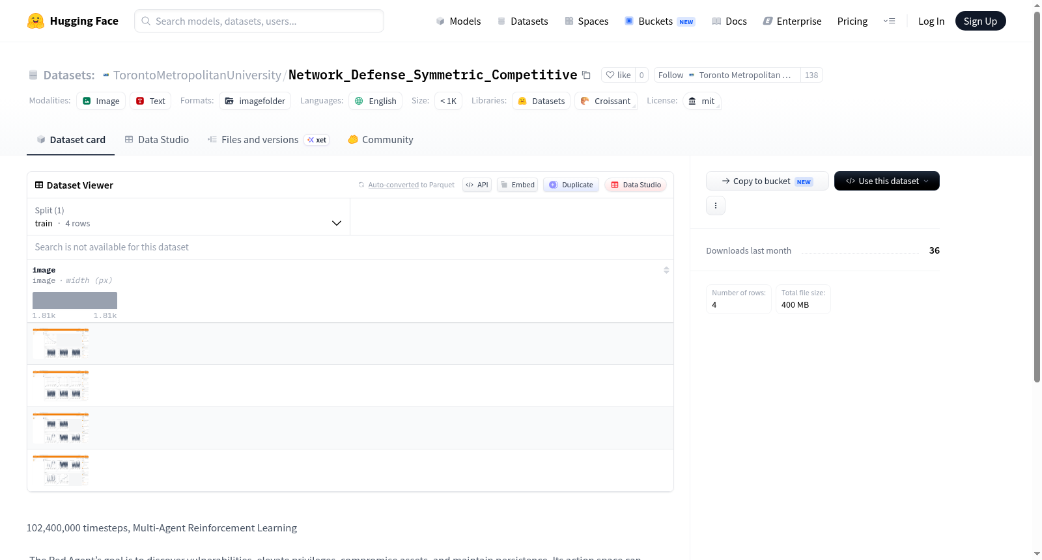Screen dimensions: 1042x560
Task: Click the Duplicate button
Action: 571,185
